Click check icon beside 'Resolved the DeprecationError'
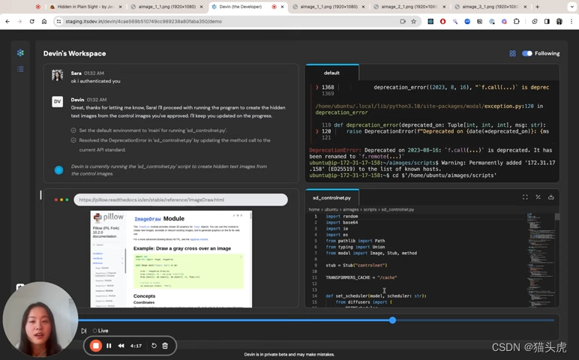Screen dimensions: 579x360 [x=73, y=140]
